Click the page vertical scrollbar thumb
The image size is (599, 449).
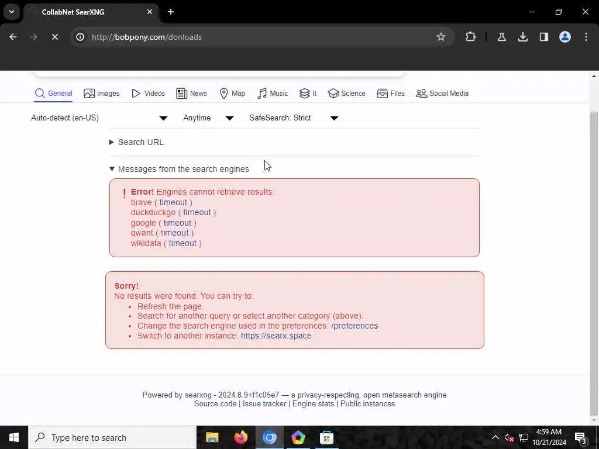tap(594, 264)
